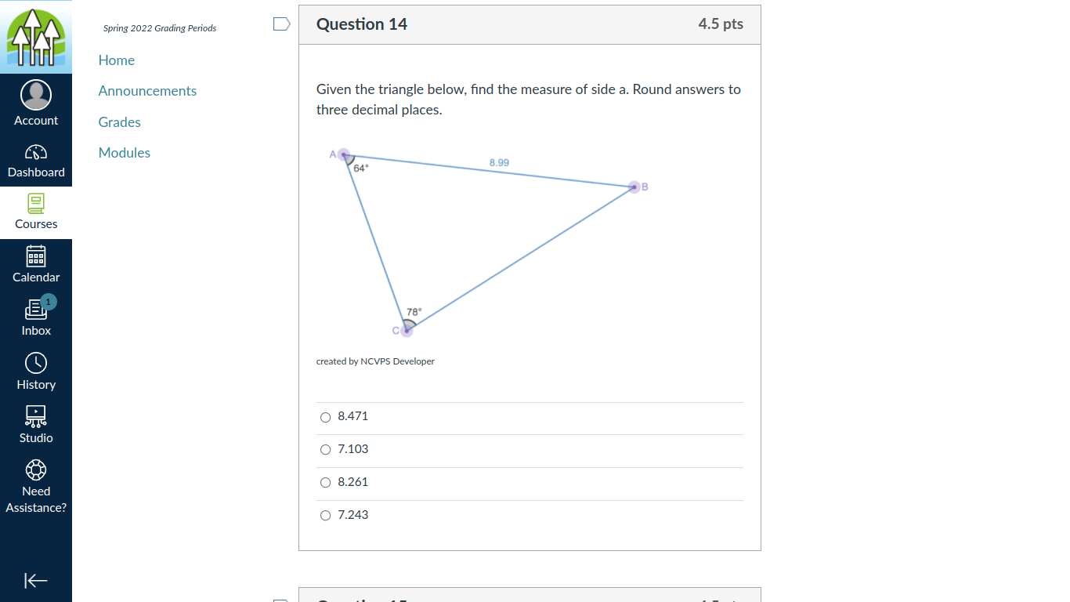Select answer choice 8.471
The image size is (1070, 602).
(x=325, y=417)
